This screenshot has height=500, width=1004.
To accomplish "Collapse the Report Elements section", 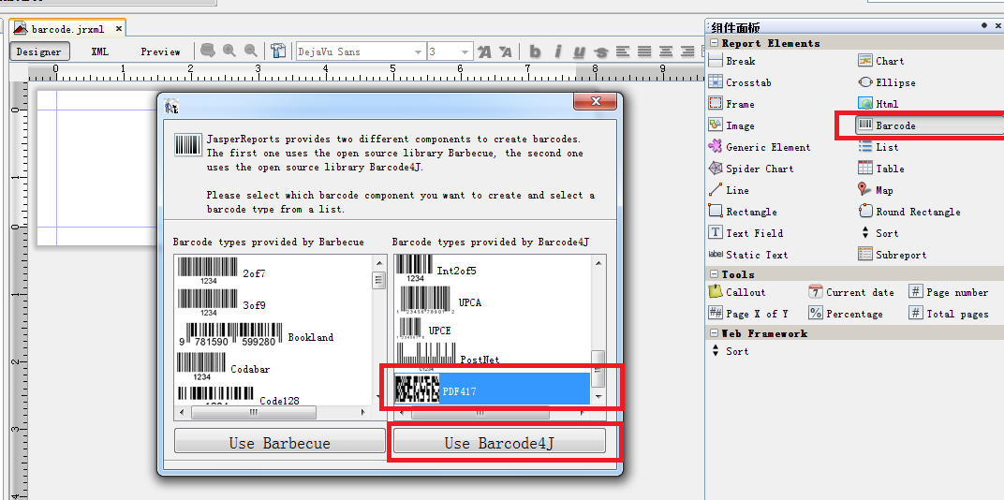I will pos(714,43).
